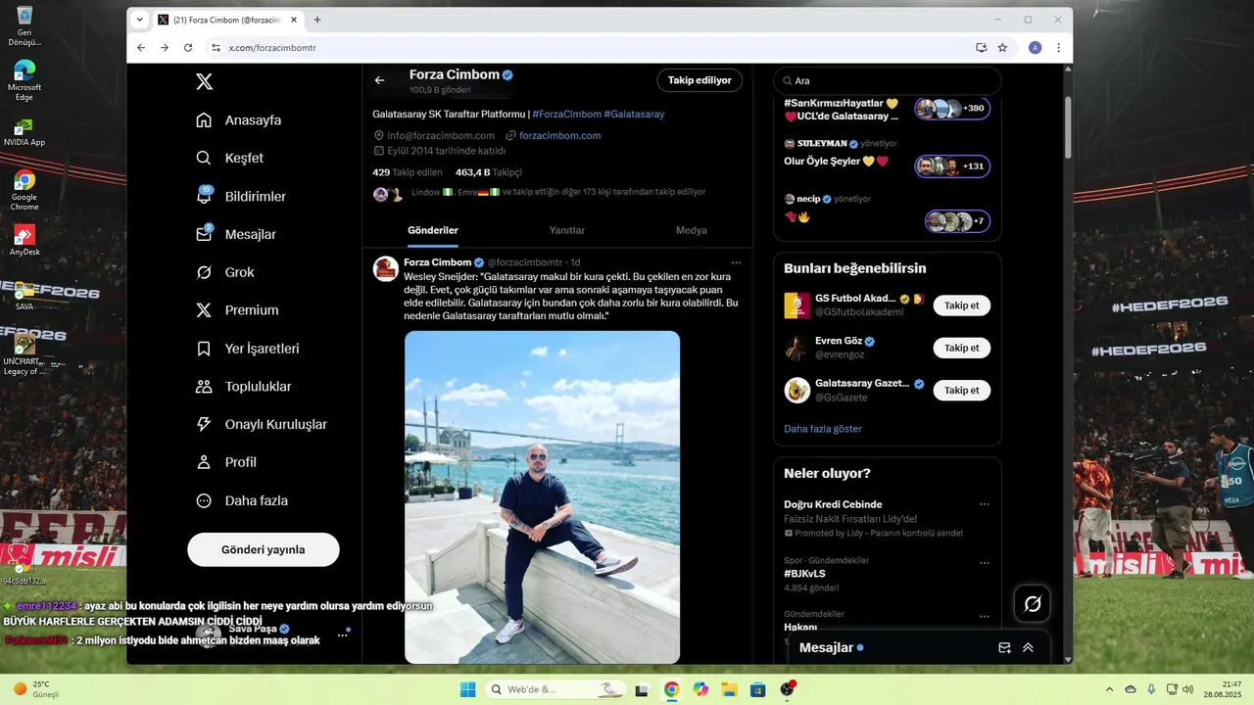The width and height of the screenshot is (1254, 705).
Task: Follow Evren Göz
Action: point(962,348)
